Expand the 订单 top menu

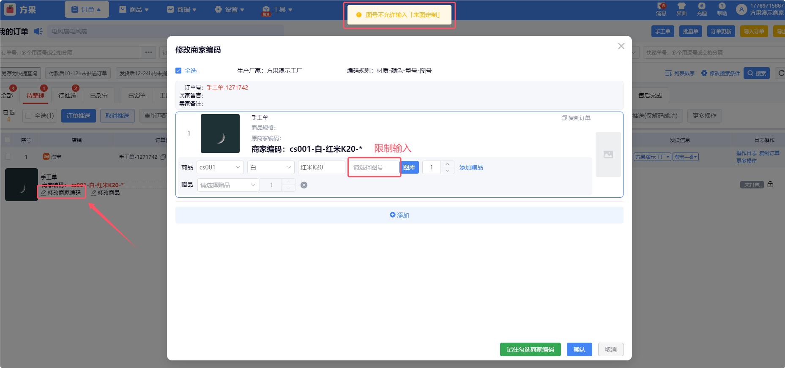click(87, 9)
